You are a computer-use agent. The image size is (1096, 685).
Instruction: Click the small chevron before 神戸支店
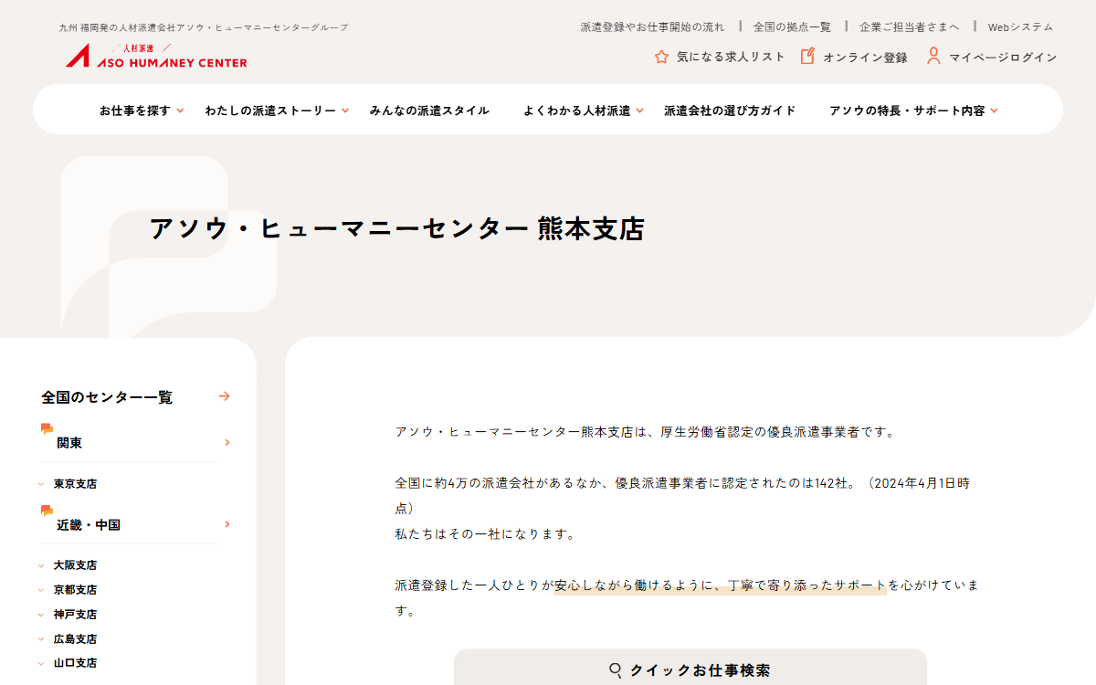41,616
